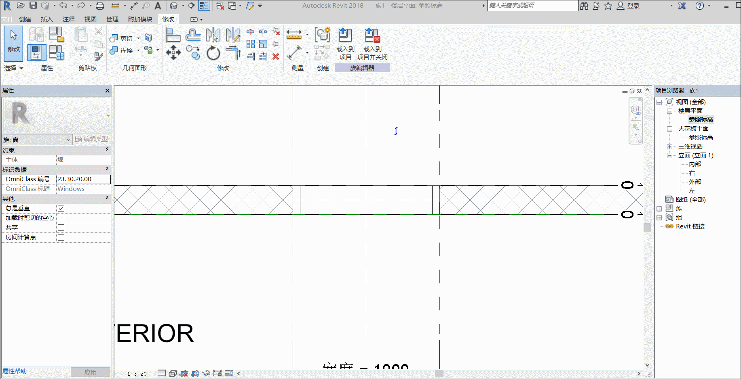
Task: Click the Offset tool icon
Action: click(193, 35)
